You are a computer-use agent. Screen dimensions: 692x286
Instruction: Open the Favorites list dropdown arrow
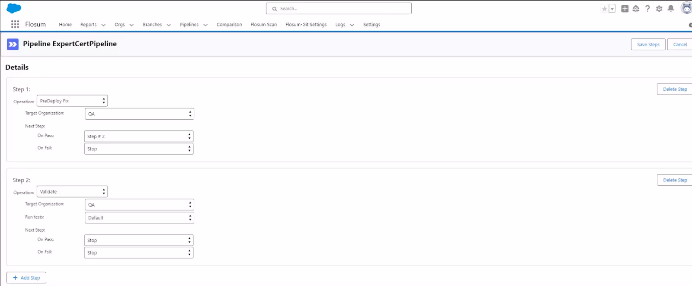point(612,9)
